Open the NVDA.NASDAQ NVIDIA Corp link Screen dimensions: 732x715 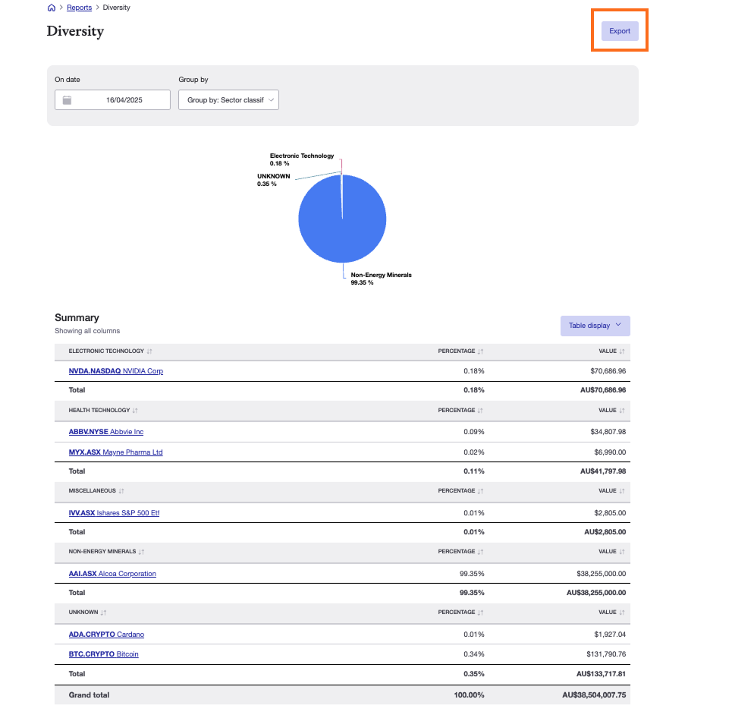[115, 371]
